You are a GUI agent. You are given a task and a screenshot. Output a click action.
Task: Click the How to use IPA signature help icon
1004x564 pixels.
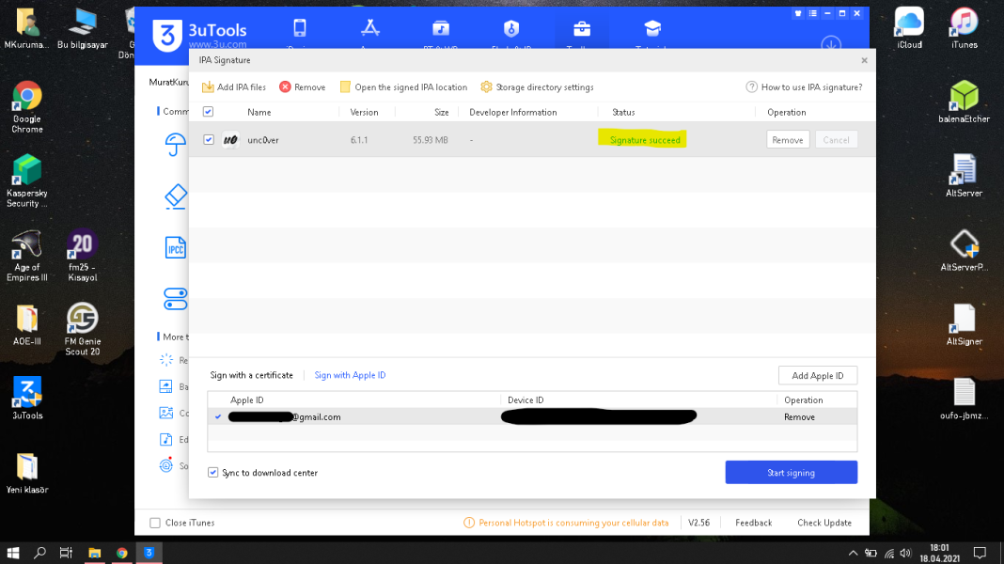pos(751,87)
